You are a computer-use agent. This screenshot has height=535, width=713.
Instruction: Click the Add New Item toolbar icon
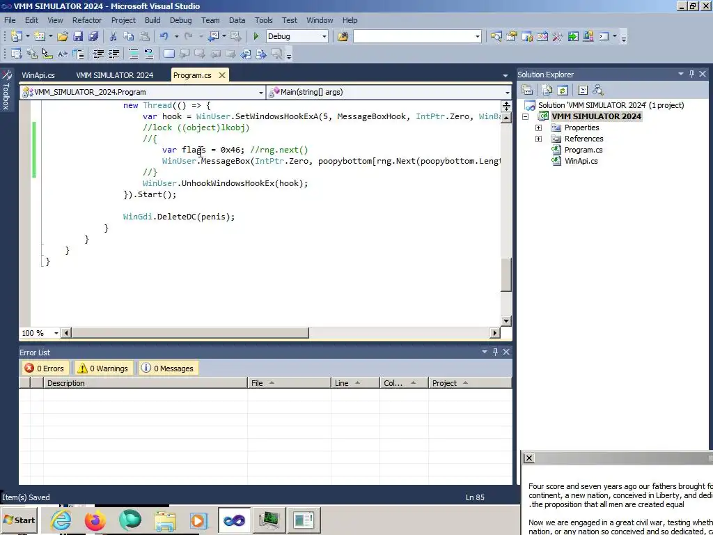40,36
